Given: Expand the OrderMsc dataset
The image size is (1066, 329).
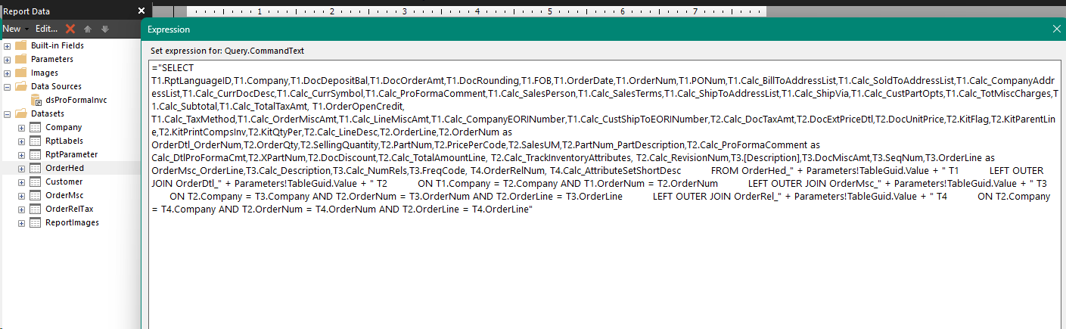Looking at the screenshot, I should 21,195.
